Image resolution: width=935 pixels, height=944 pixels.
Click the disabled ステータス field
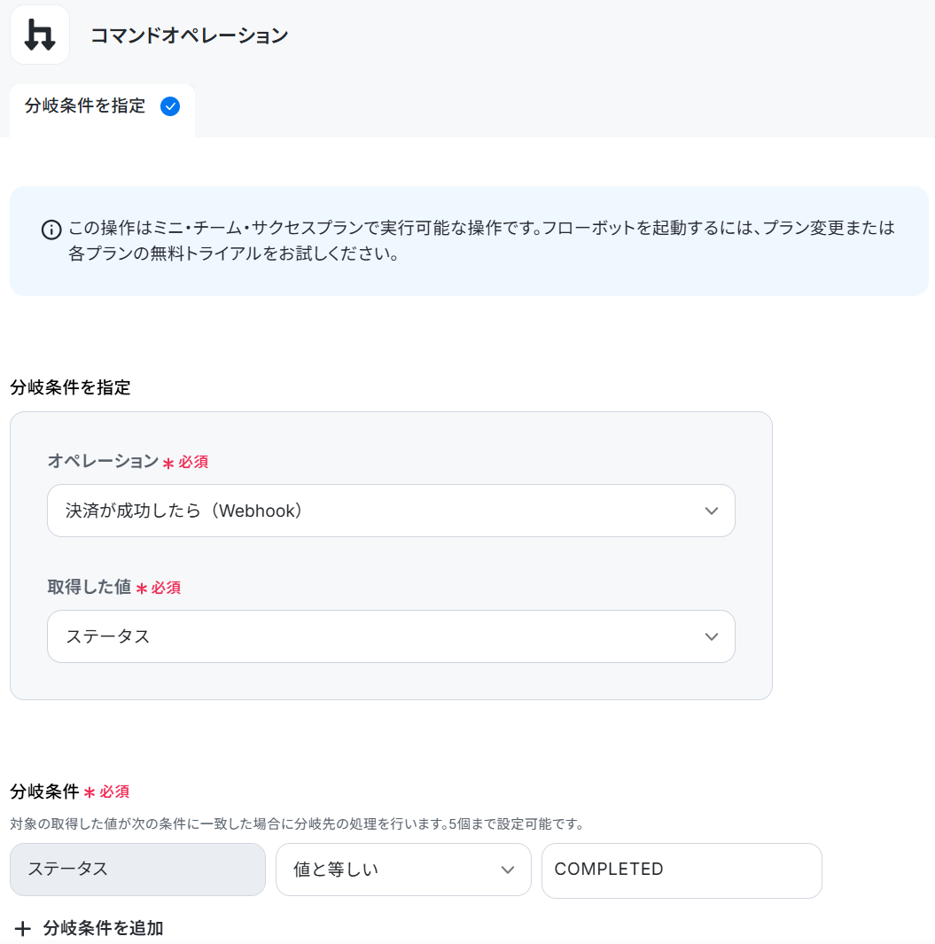click(138, 870)
